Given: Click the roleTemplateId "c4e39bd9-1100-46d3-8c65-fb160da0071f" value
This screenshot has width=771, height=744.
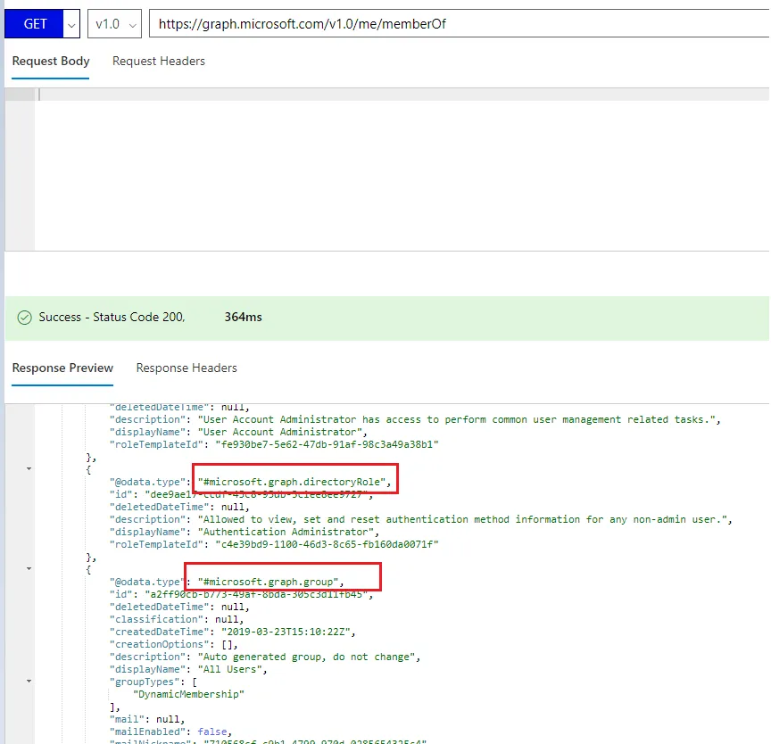Looking at the screenshot, I should point(327,544).
